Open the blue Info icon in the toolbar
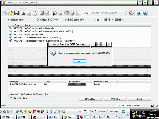This screenshot has height=119, width=159. pyautogui.click(x=139, y=13)
